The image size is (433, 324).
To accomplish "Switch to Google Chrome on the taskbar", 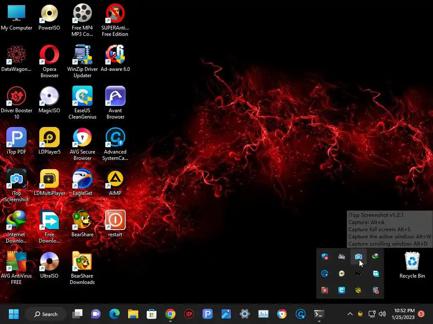I will coord(170,314).
